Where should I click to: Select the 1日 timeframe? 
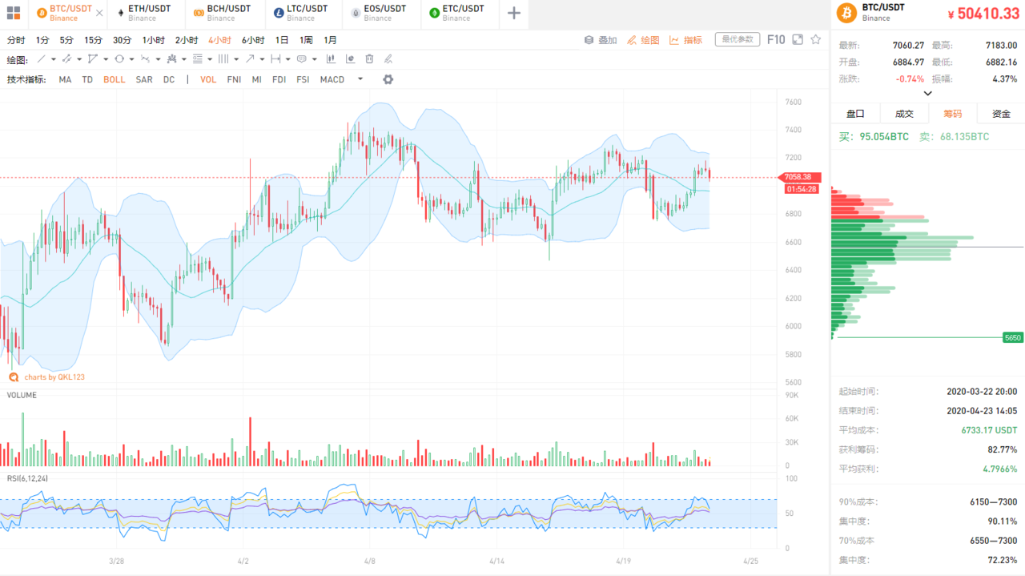point(282,40)
